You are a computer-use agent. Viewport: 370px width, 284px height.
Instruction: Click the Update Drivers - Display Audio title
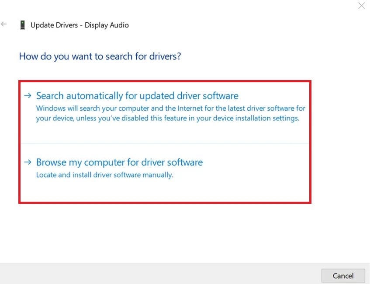[80, 25]
